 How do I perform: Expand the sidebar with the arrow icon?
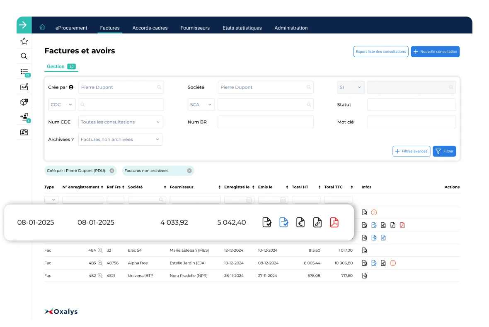point(23,25)
